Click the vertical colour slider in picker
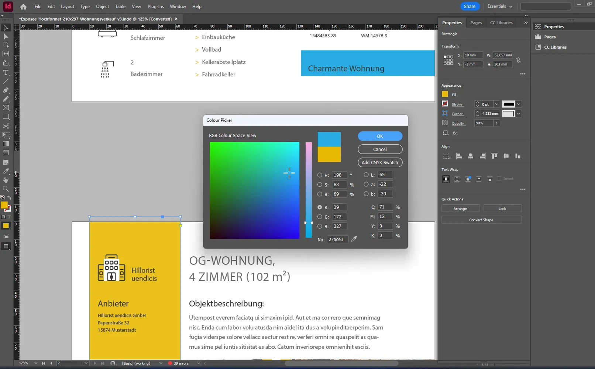This screenshot has height=369, width=595. (309, 190)
